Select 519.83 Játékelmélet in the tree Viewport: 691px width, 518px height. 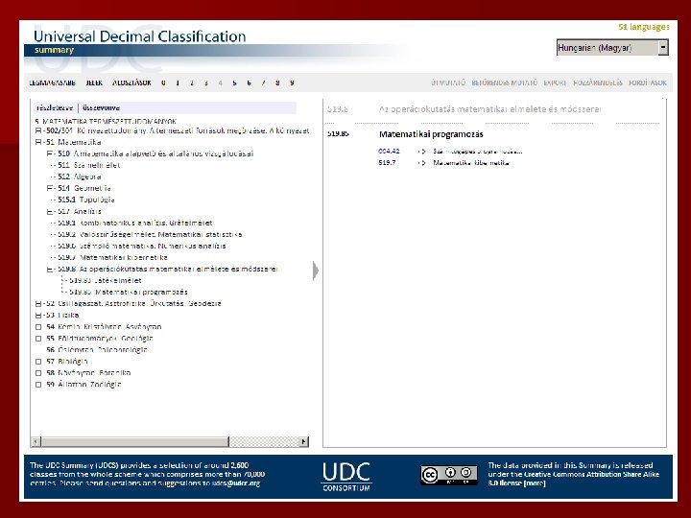click(106, 280)
